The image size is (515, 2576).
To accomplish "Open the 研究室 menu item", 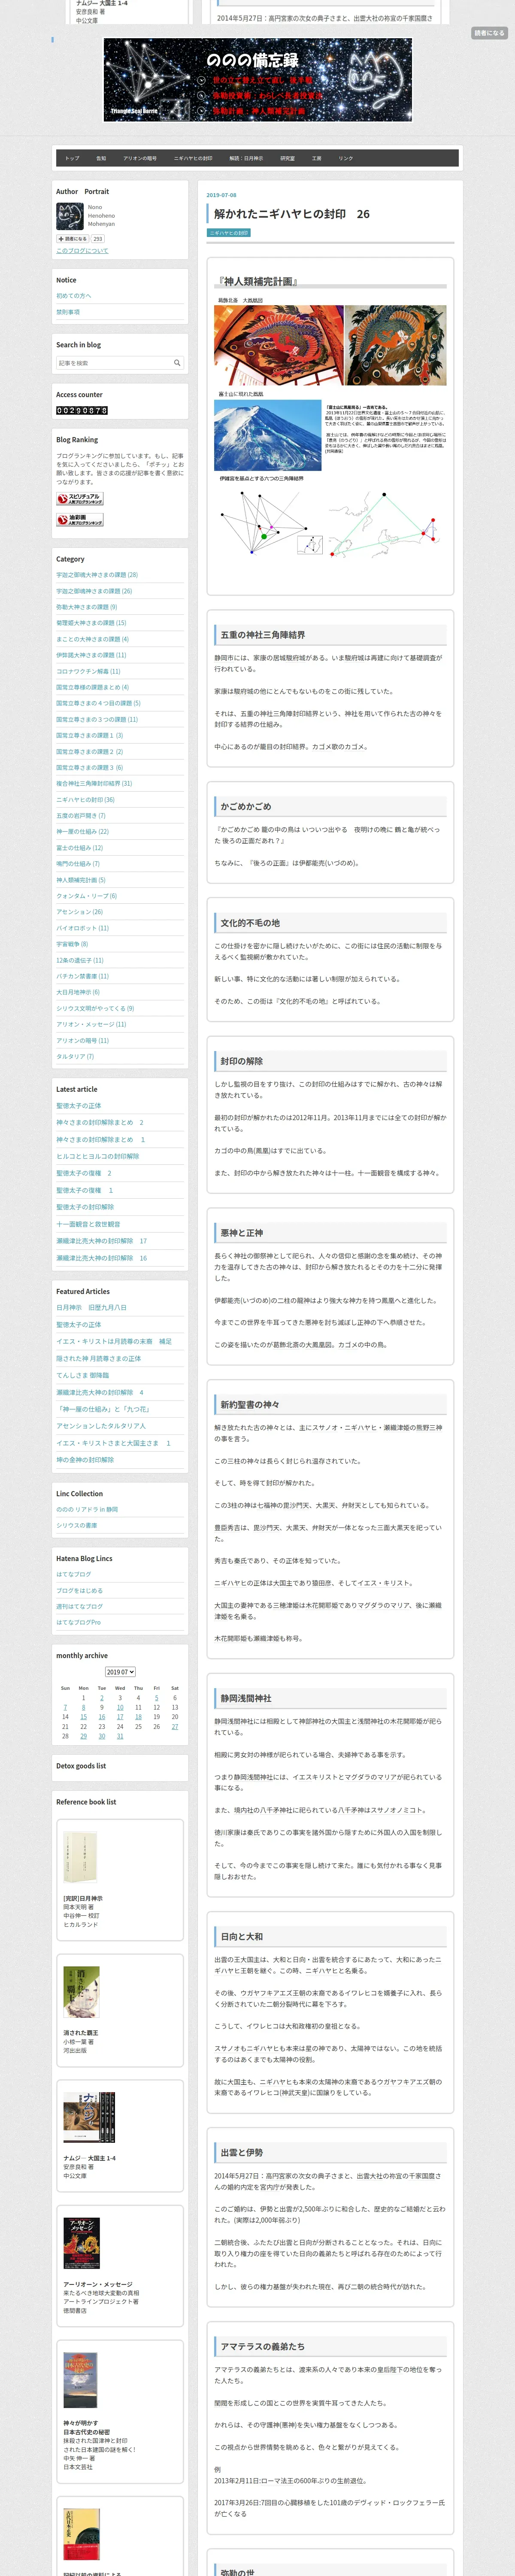I will [287, 158].
